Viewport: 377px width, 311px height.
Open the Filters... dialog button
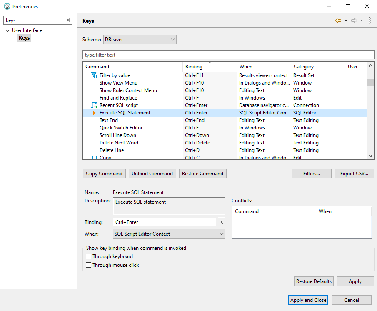312,174
